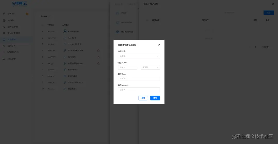Open the 请求体大小 unit dropdown

tap(150, 67)
